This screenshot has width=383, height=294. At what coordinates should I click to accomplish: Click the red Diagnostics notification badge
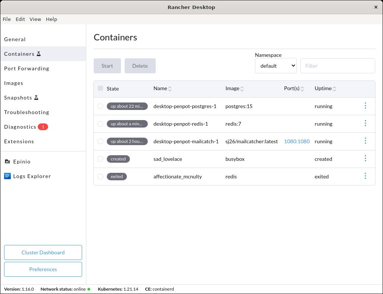click(x=43, y=127)
